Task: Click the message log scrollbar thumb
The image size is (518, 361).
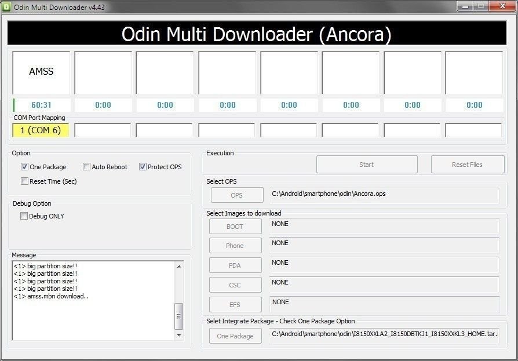Action: pos(178,316)
